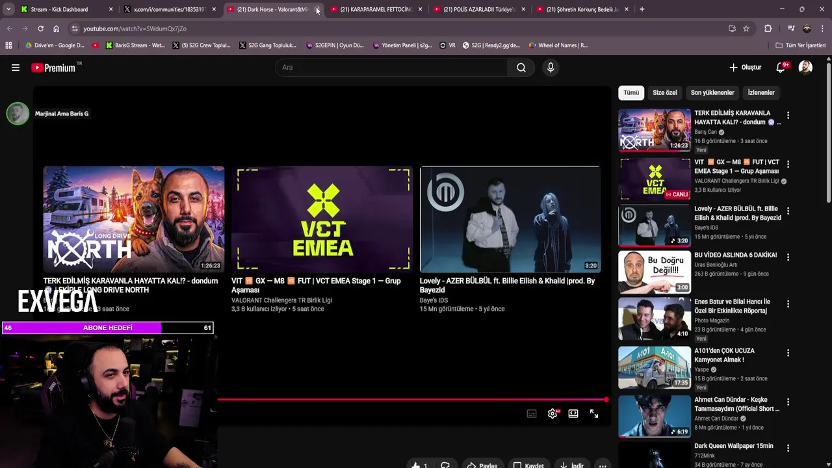Open options for VCT EMEA sidebar video

(x=788, y=164)
